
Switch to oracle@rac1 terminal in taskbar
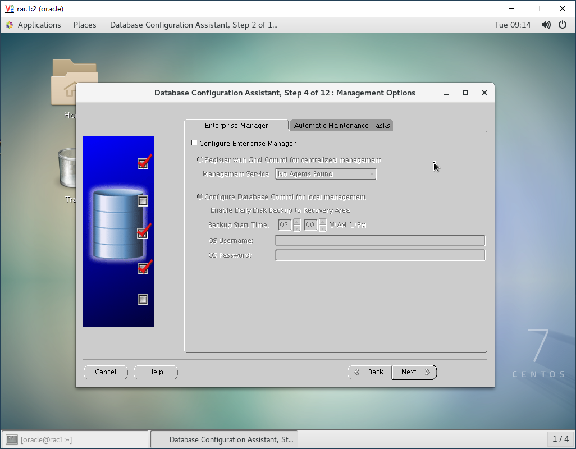tap(75, 439)
